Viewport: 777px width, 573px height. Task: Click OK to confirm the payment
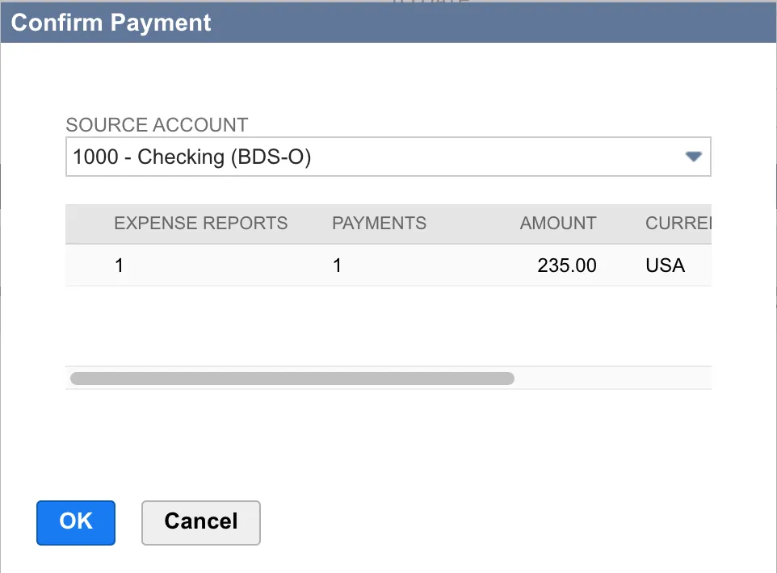point(76,522)
